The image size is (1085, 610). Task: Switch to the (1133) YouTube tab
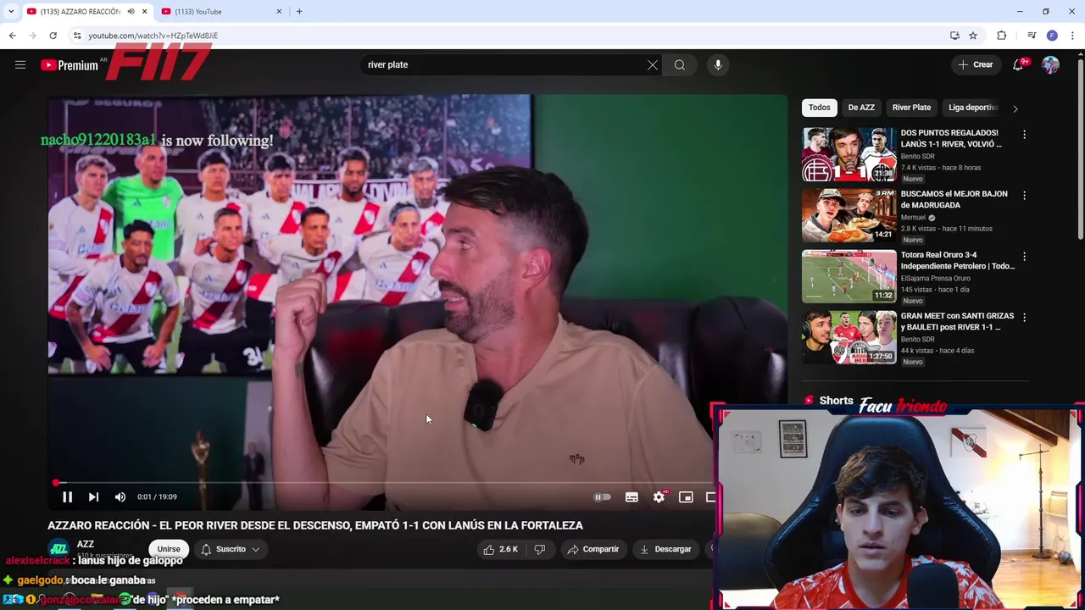(x=219, y=11)
